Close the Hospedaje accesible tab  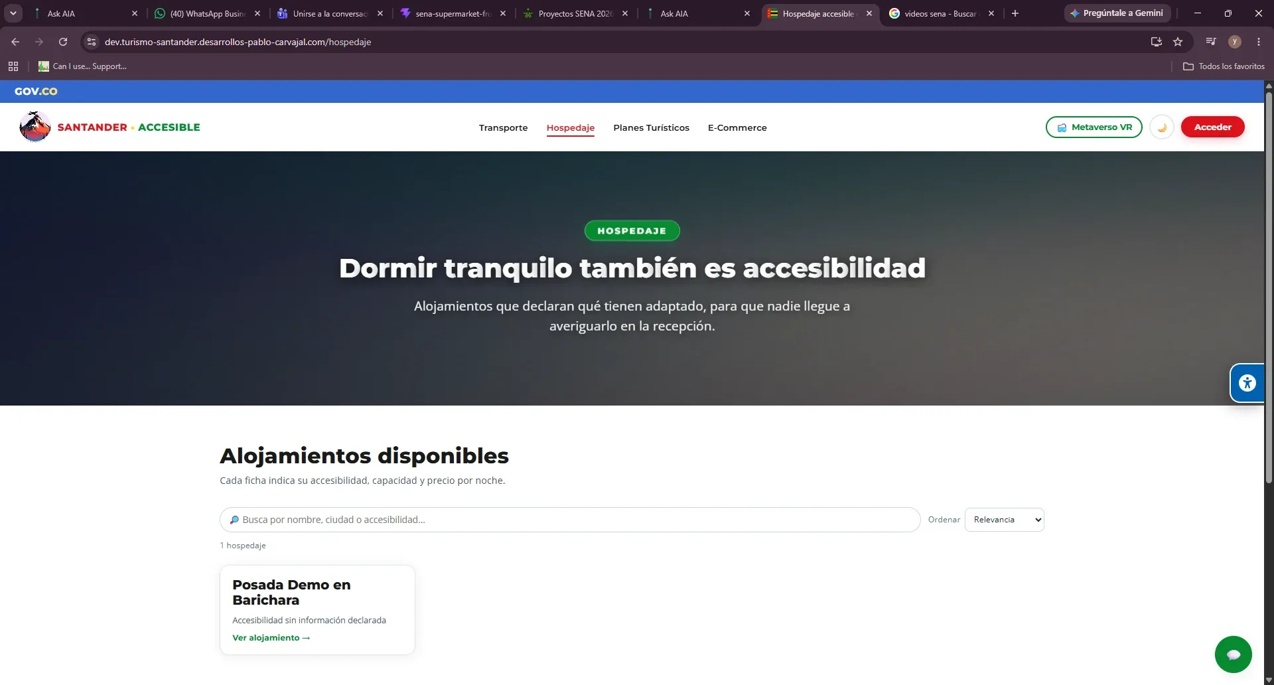click(x=869, y=13)
